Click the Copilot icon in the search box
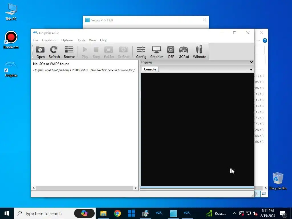 coord(84,213)
